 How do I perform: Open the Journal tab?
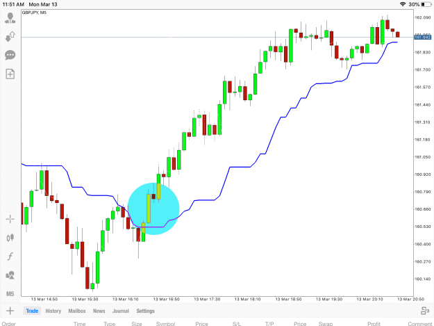click(121, 311)
